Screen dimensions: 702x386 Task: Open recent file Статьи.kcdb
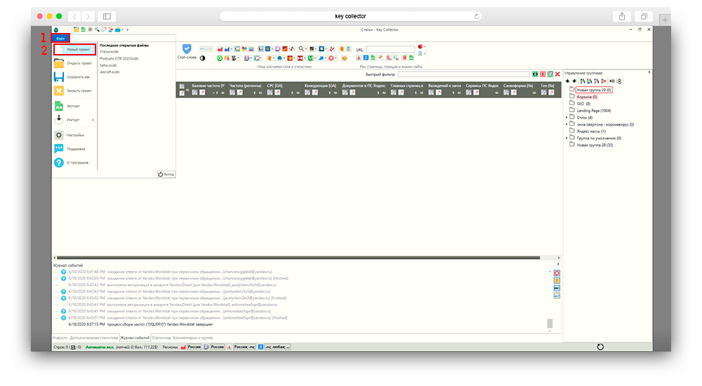click(109, 52)
